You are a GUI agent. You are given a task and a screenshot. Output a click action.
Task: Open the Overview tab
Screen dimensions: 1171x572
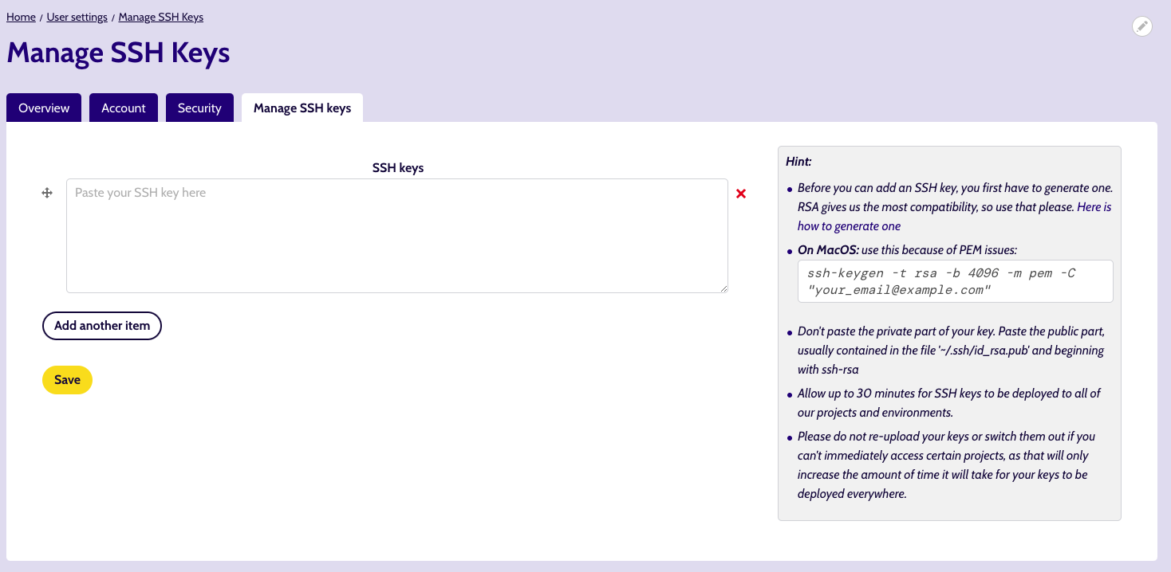click(44, 108)
